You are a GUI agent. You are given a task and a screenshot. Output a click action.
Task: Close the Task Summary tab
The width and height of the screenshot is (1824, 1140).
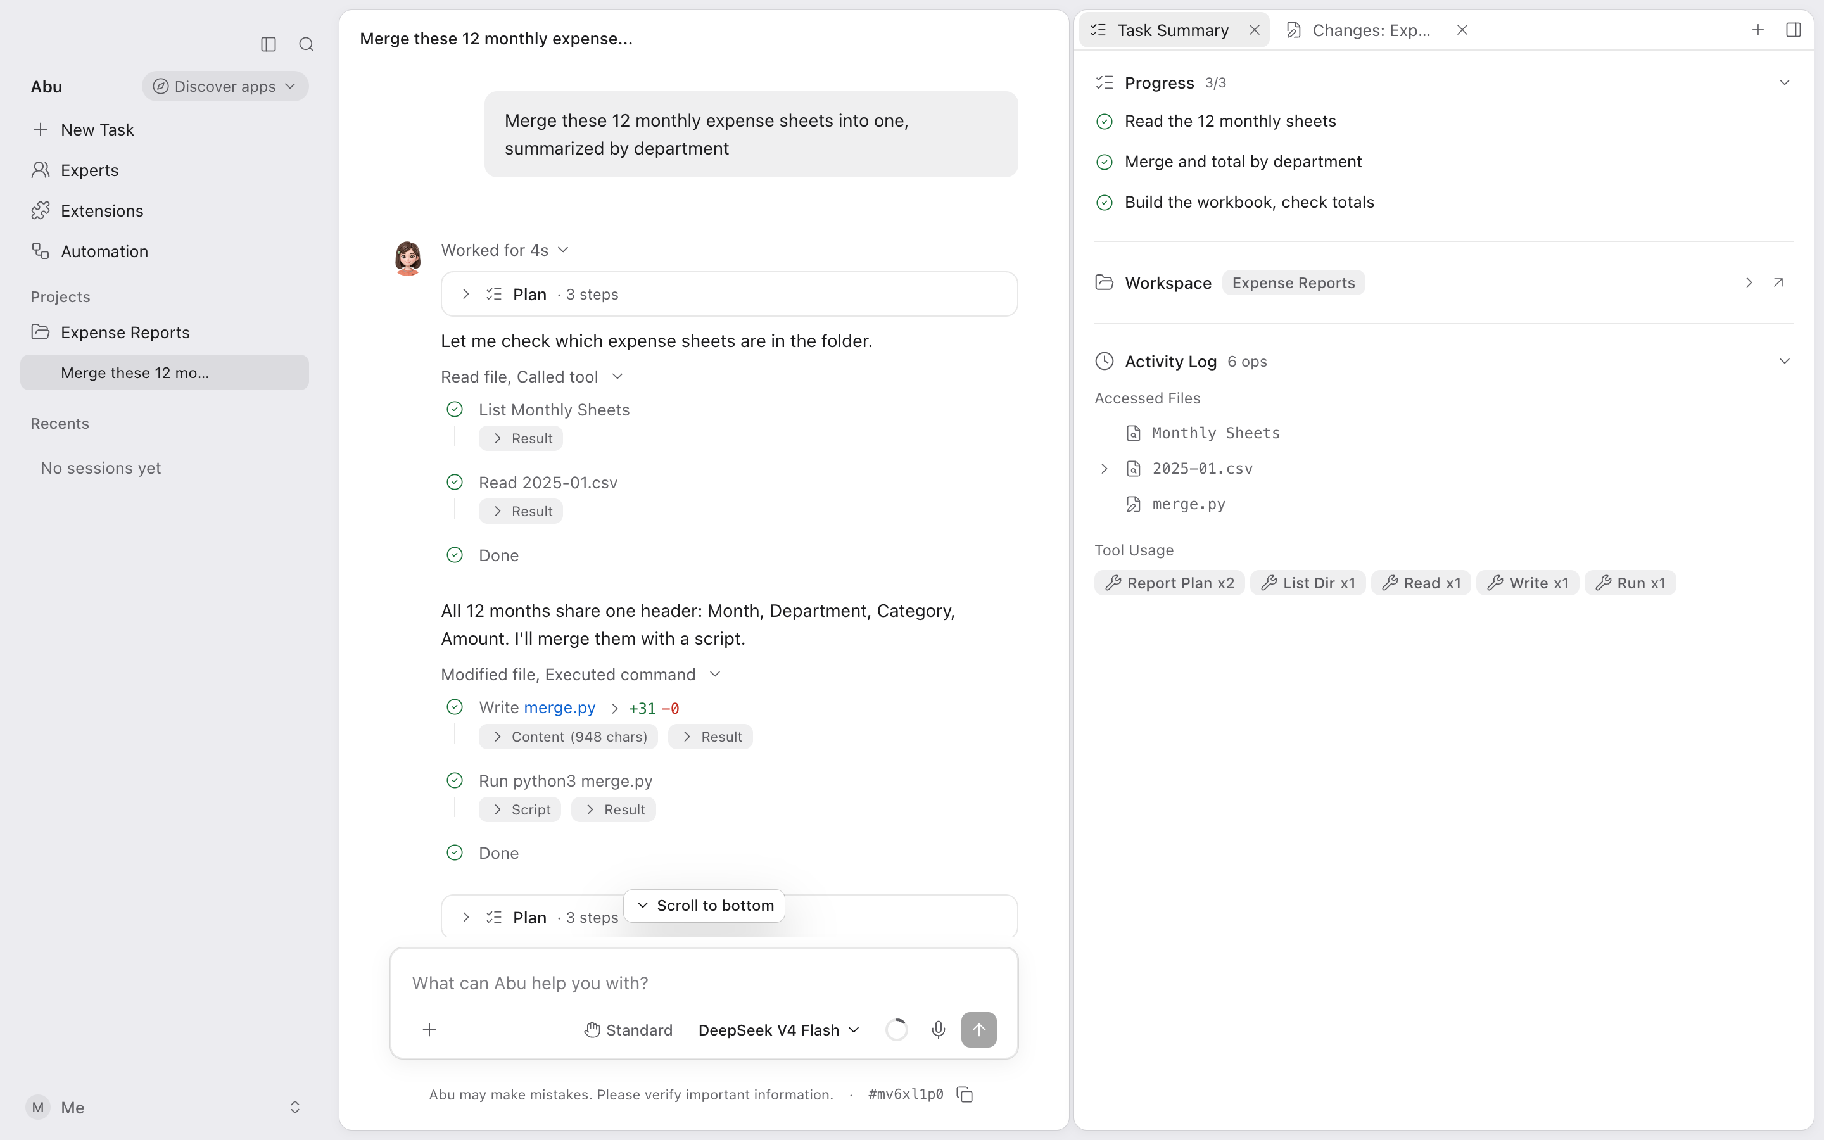click(x=1254, y=30)
